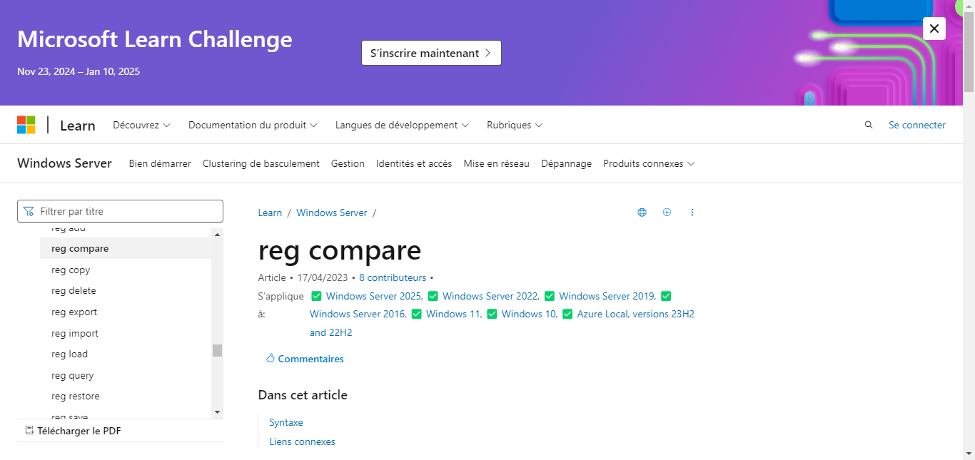Viewport: 975px width, 460px height.
Task: Click the Se connecter link
Action: click(x=916, y=125)
